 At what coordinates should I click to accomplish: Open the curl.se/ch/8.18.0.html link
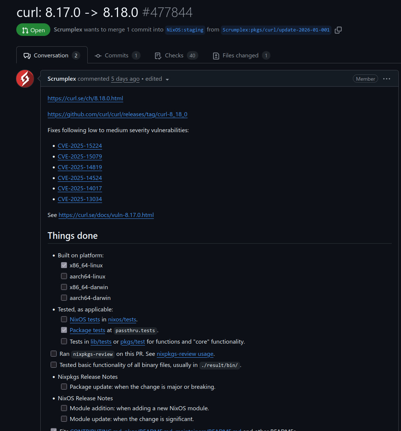tap(85, 98)
